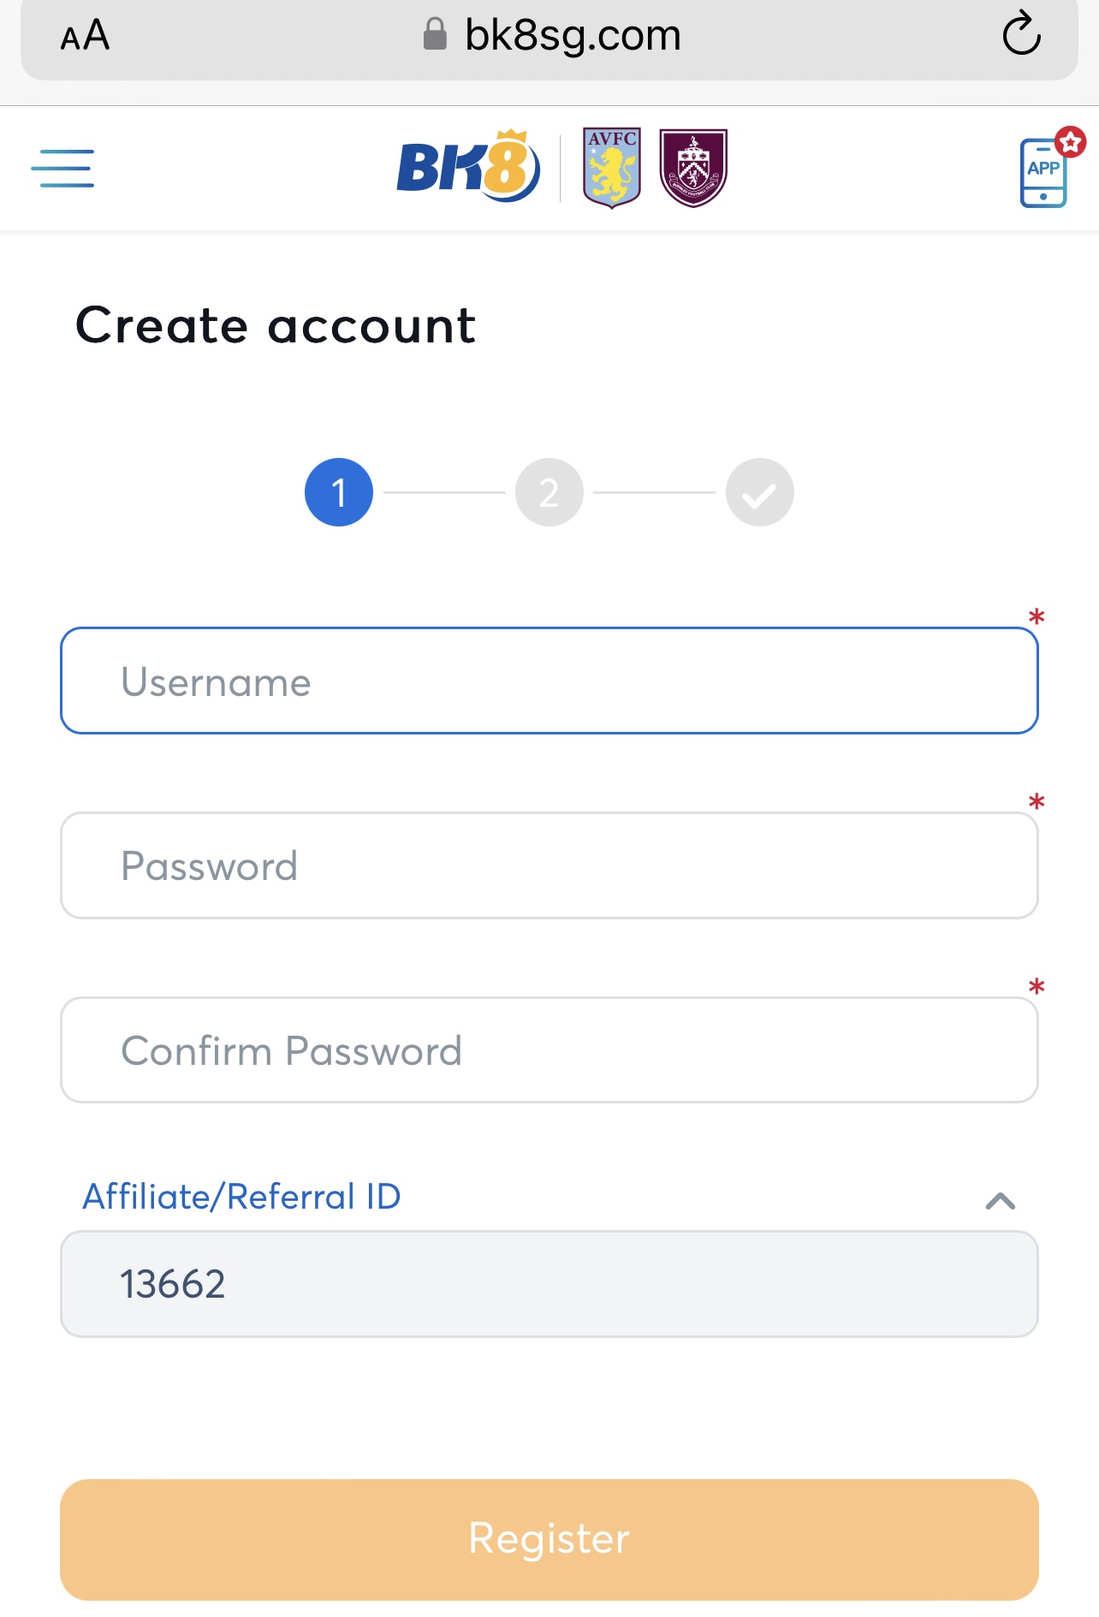Viewport: 1099px width, 1617px height.
Task: Select step 1 circle in progress
Action: pyautogui.click(x=339, y=492)
